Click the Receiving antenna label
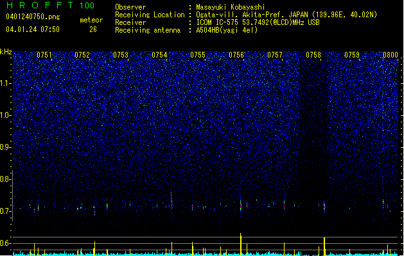Screen dimensions: 404x256 [148, 30]
